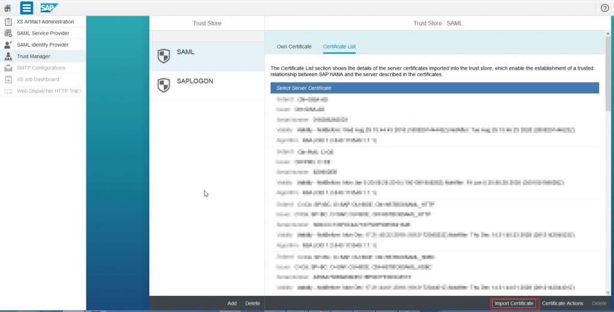Click the Trust Store : SAML title

(x=438, y=23)
